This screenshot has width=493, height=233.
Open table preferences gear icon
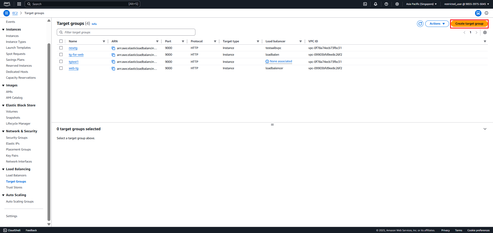coord(485,33)
